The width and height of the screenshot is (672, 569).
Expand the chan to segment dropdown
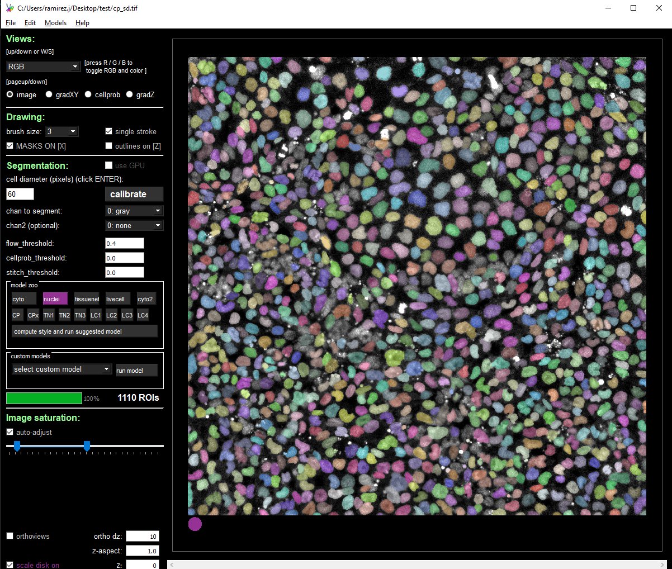(134, 211)
